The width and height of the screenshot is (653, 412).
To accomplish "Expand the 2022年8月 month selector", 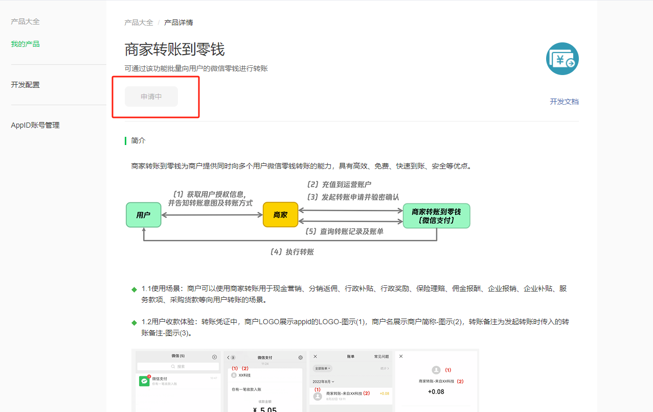I will point(324,382).
